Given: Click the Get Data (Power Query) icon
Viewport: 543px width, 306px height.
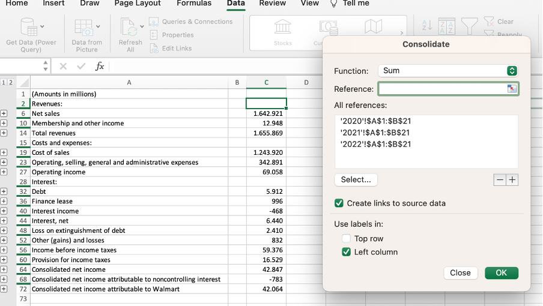Looking at the screenshot, I should tap(28, 28).
